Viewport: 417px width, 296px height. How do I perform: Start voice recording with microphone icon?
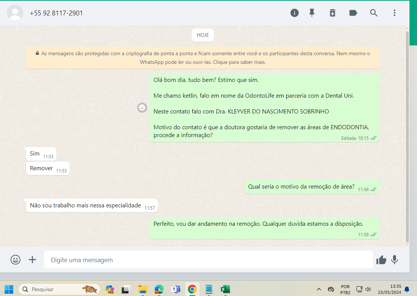[394, 260]
